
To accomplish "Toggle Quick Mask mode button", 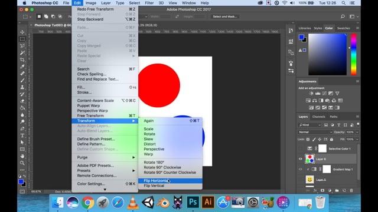I will click(x=22, y=191).
